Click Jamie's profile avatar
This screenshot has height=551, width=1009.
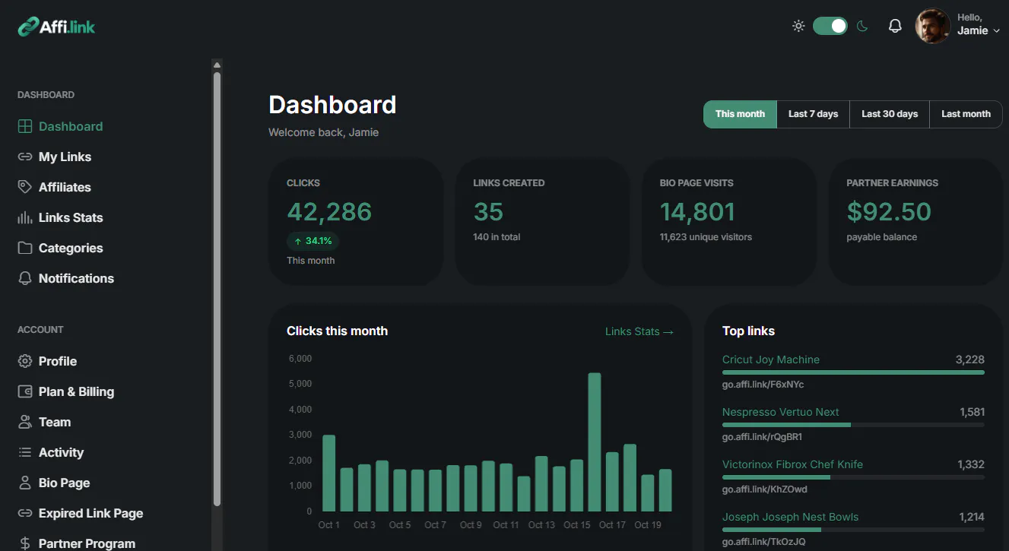[x=933, y=26]
